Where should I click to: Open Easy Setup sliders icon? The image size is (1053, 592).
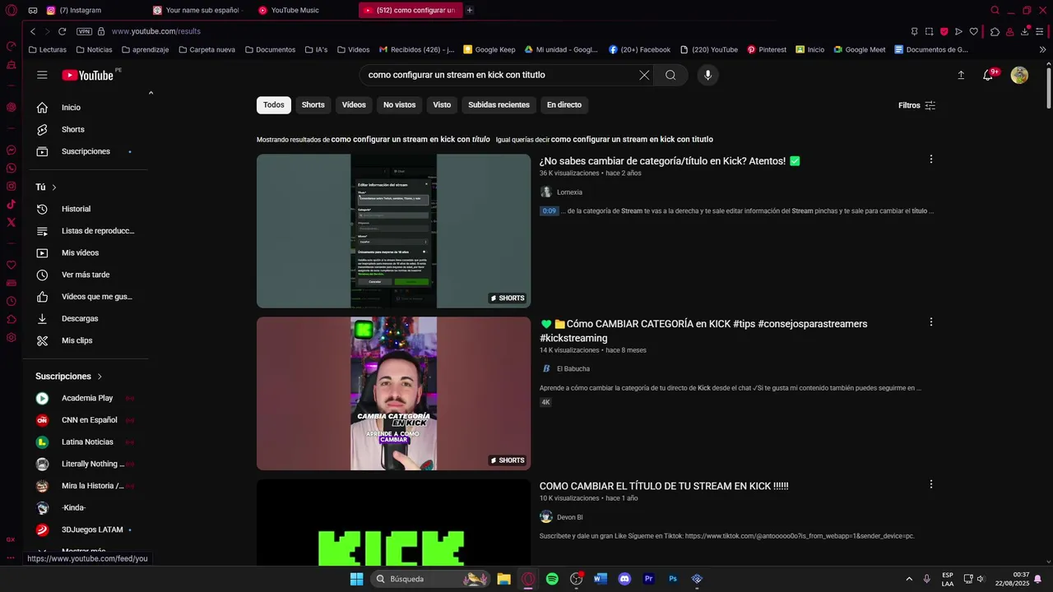tap(1041, 31)
